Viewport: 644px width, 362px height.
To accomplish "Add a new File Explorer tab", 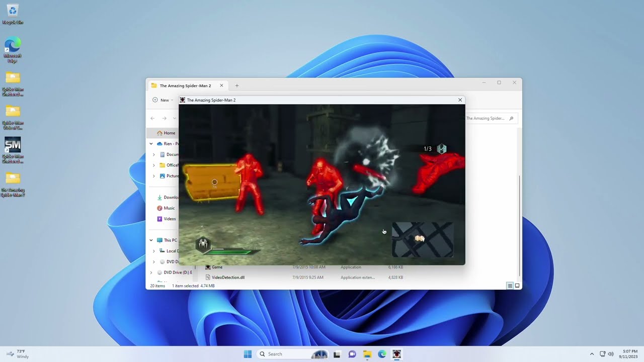I will [x=237, y=85].
